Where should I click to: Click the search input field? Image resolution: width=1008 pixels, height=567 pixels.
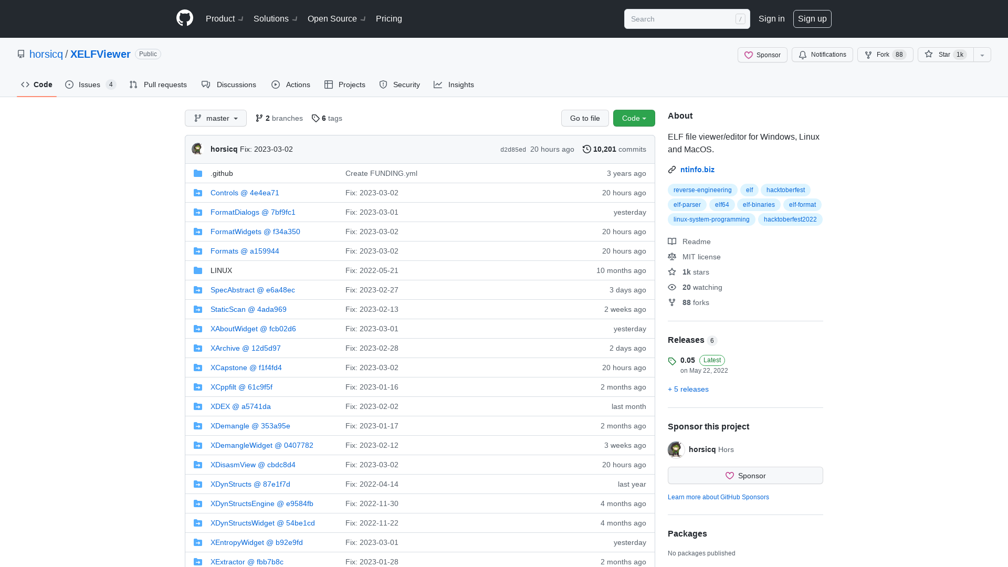tap(687, 19)
